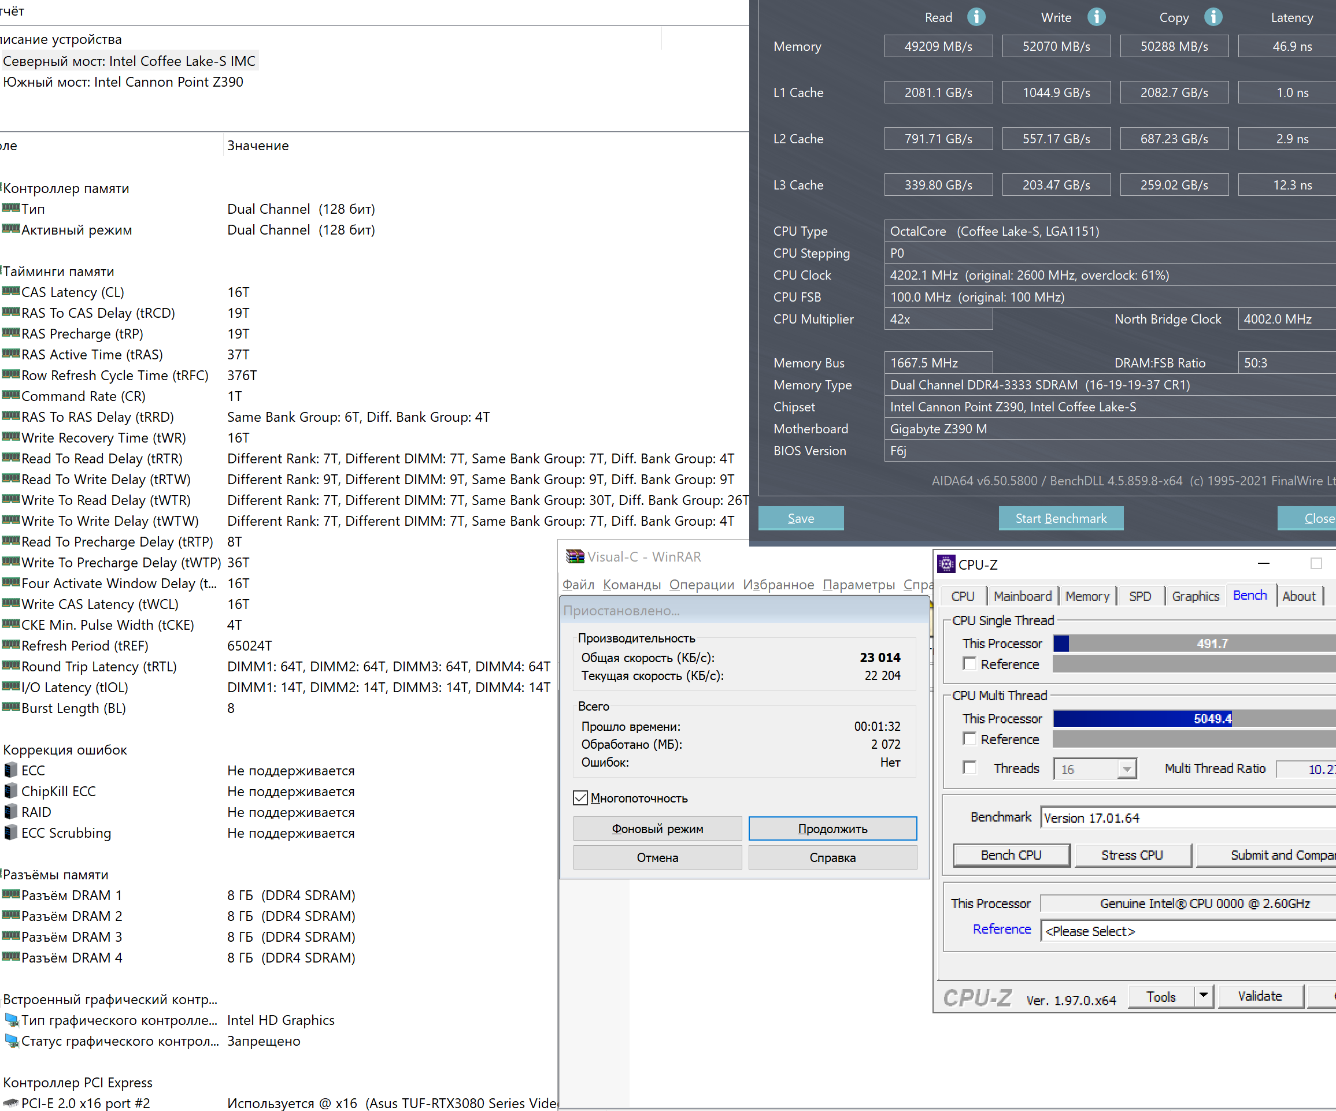This screenshot has height=1111, width=1336.
Task: Click the CAS Latency memory chip icon
Action: click(11, 292)
